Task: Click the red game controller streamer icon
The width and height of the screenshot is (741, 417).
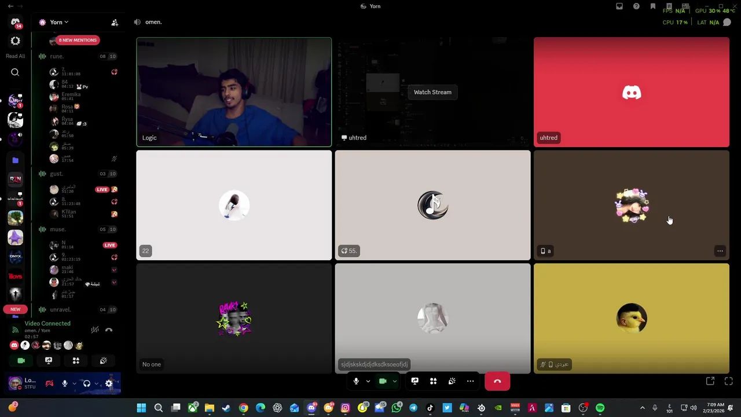Action: [x=49, y=383]
